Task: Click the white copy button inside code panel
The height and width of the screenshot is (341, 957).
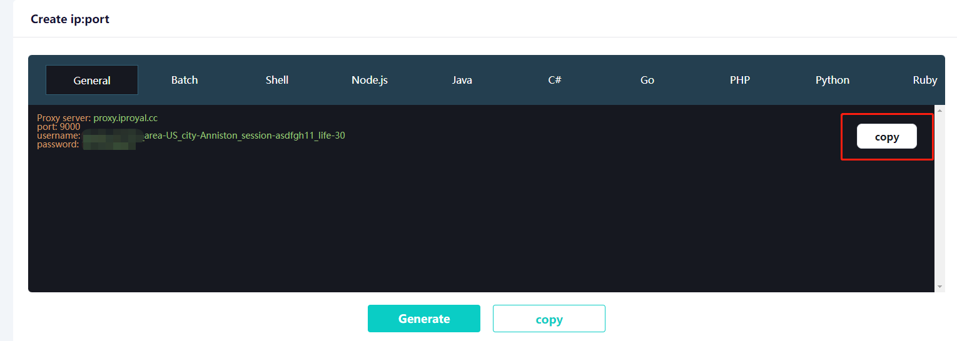Action: click(886, 137)
